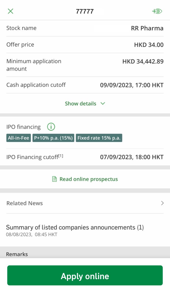The height and width of the screenshot is (293, 170).
Task: Tap the Minimum application amount value
Action: click(x=143, y=61)
